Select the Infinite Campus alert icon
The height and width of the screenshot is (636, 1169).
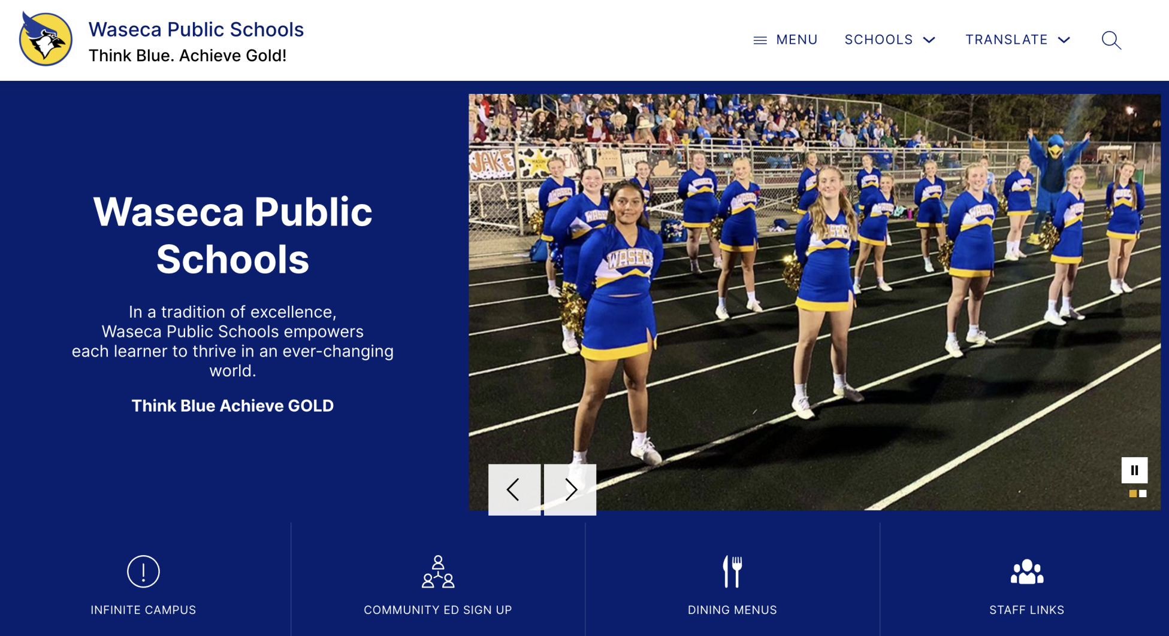143,572
